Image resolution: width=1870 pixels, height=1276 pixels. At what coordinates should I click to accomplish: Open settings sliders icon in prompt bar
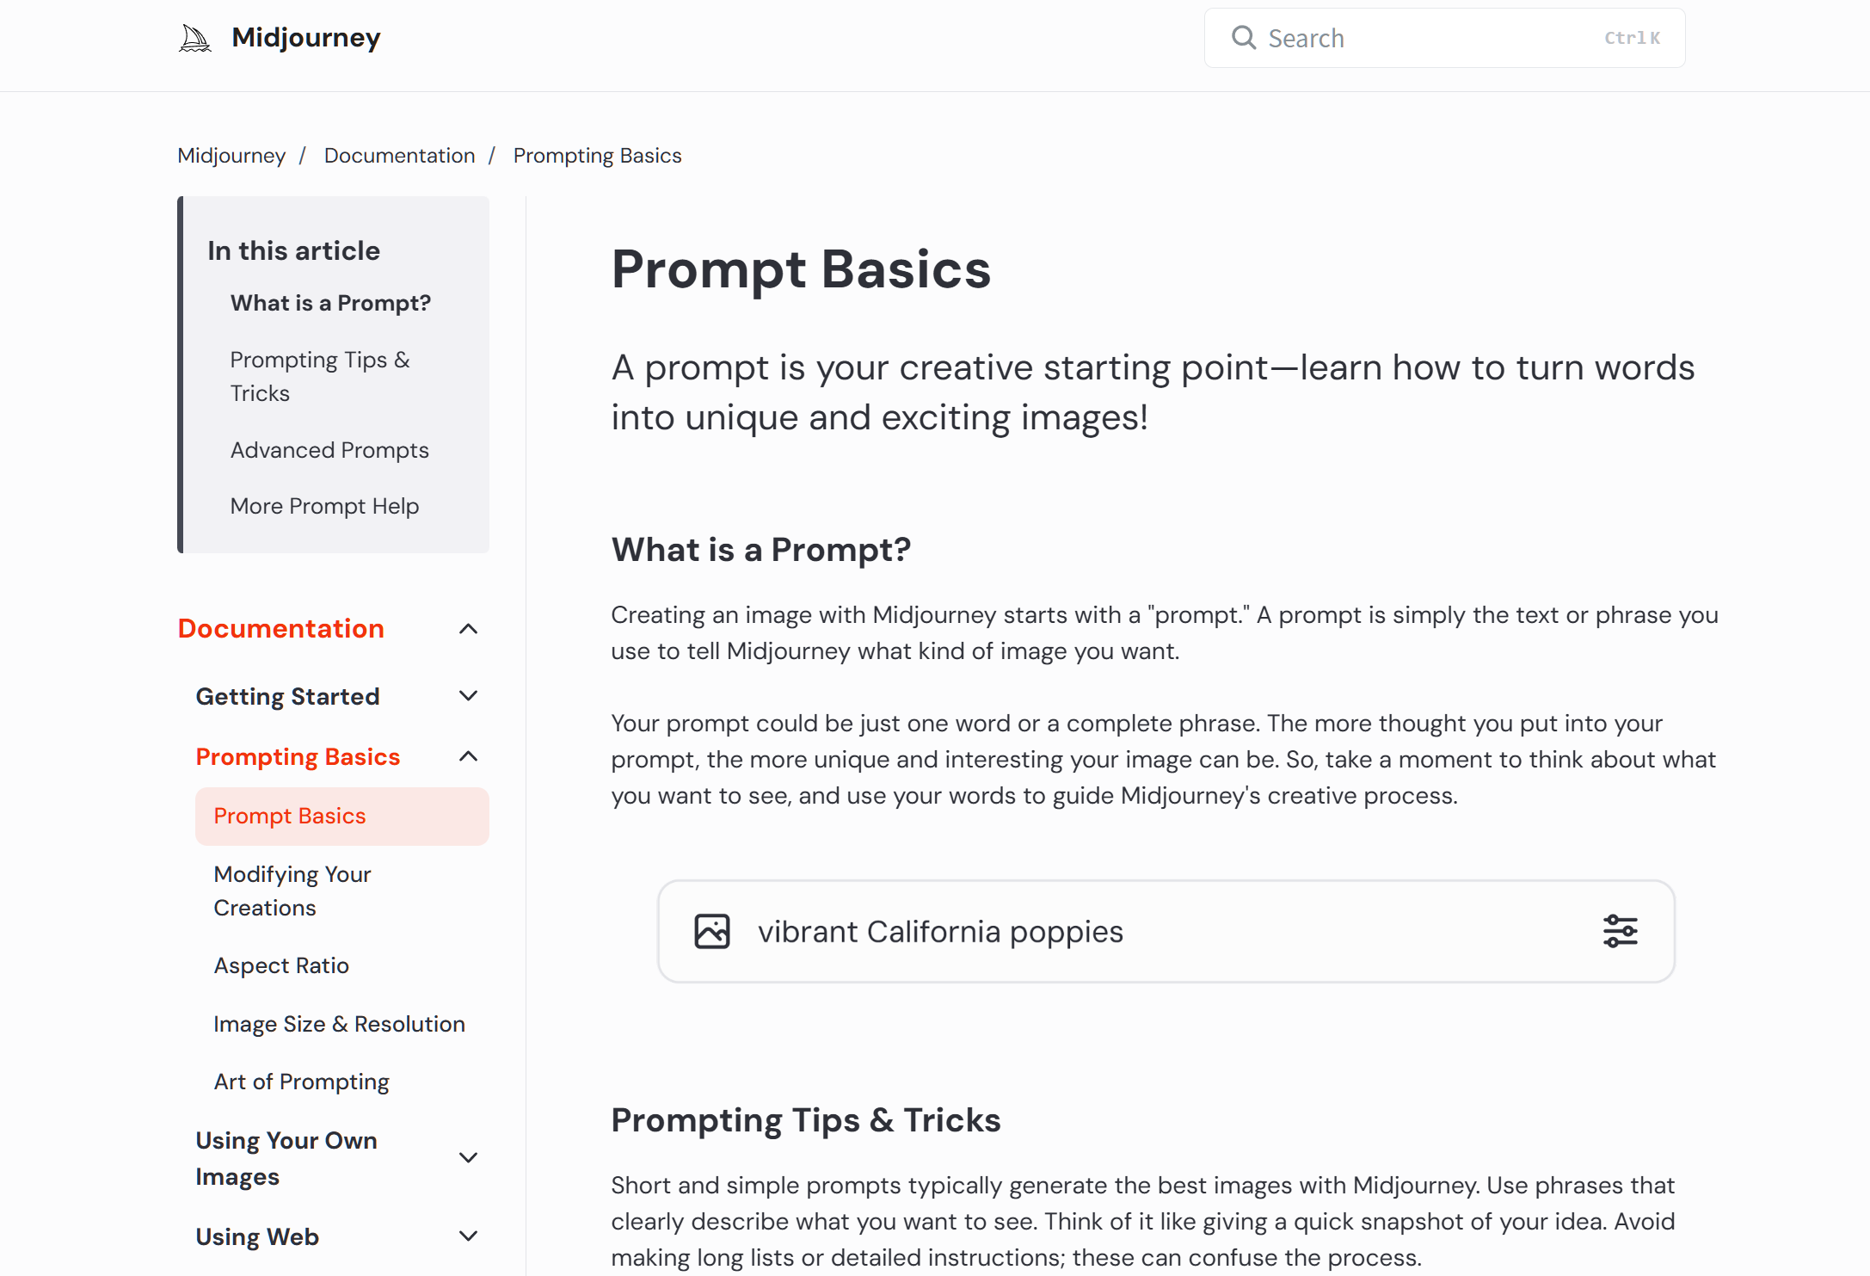1620,931
